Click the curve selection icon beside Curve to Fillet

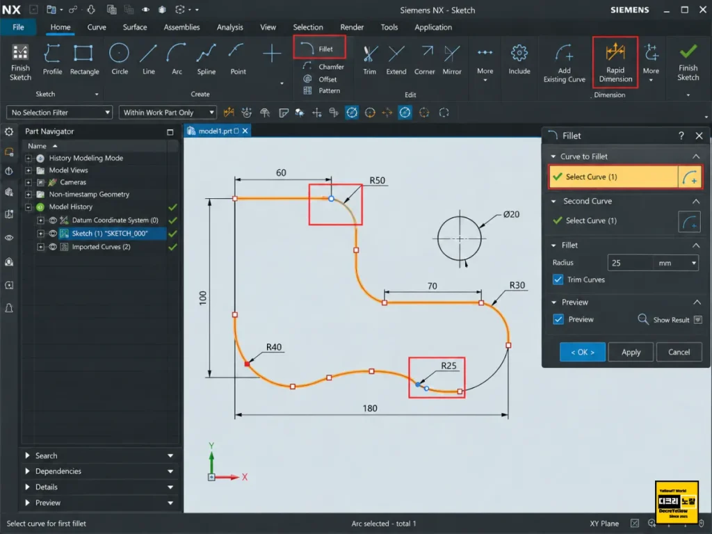pyautogui.click(x=689, y=177)
